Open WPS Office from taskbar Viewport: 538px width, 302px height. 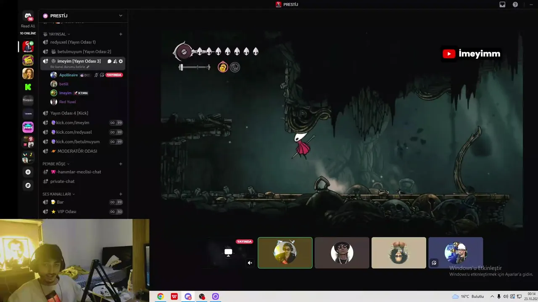coord(174,297)
